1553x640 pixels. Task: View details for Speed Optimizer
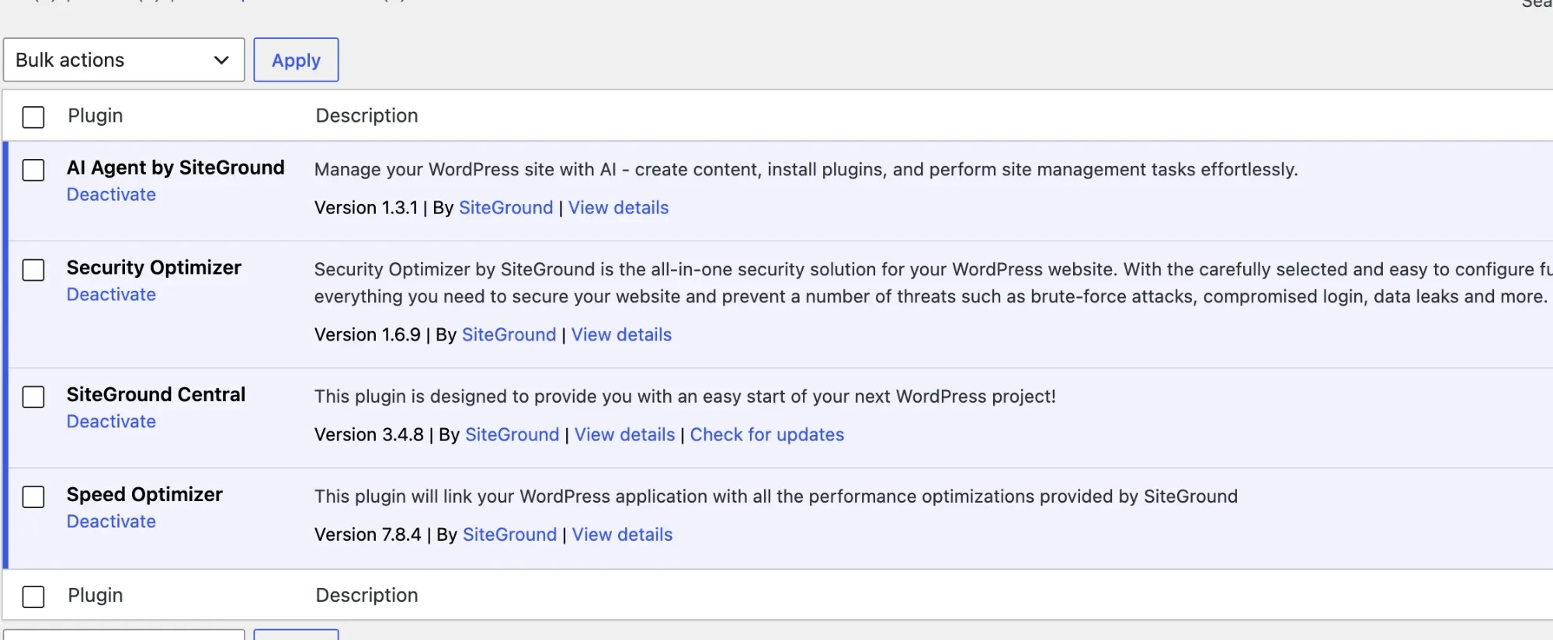click(x=623, y=534)
